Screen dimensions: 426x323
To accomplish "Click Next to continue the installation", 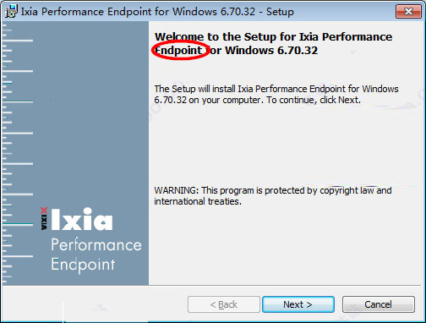I will [x=298, y=304].
